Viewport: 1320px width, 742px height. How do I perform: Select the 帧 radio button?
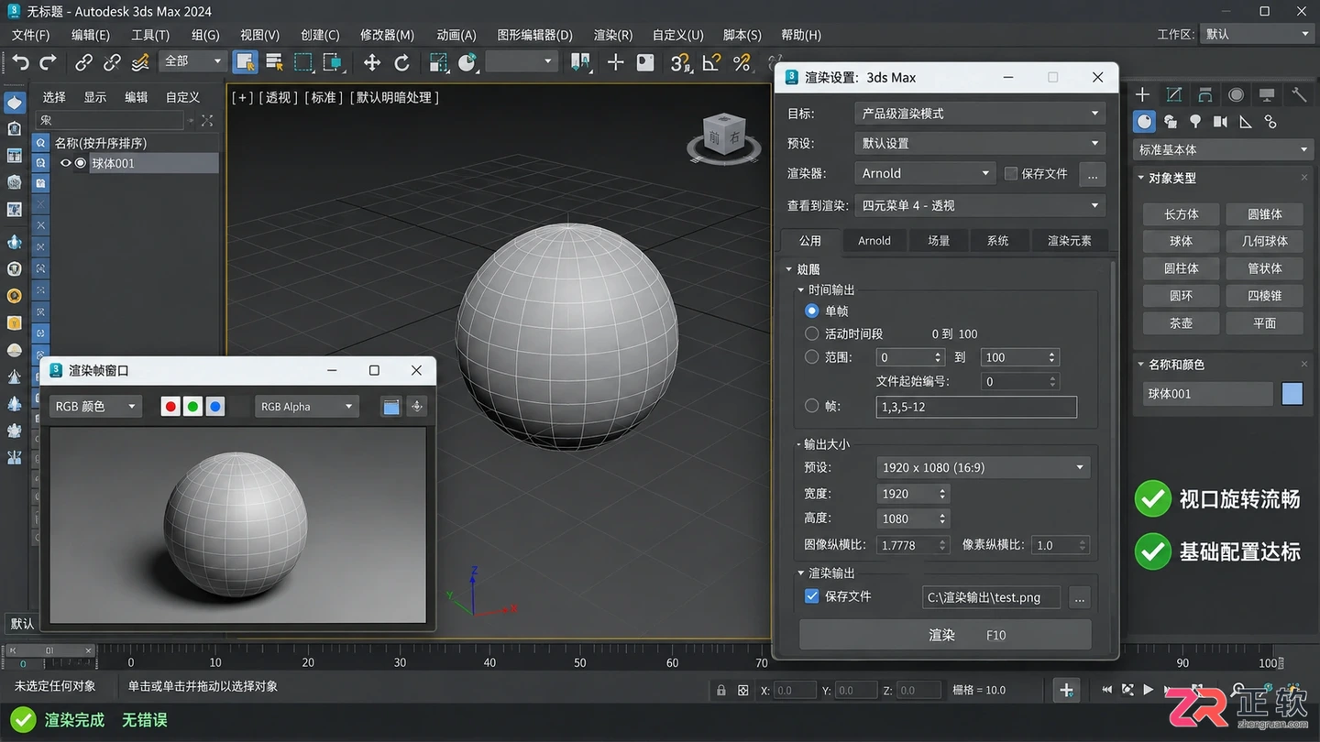[x=811, y=406]
